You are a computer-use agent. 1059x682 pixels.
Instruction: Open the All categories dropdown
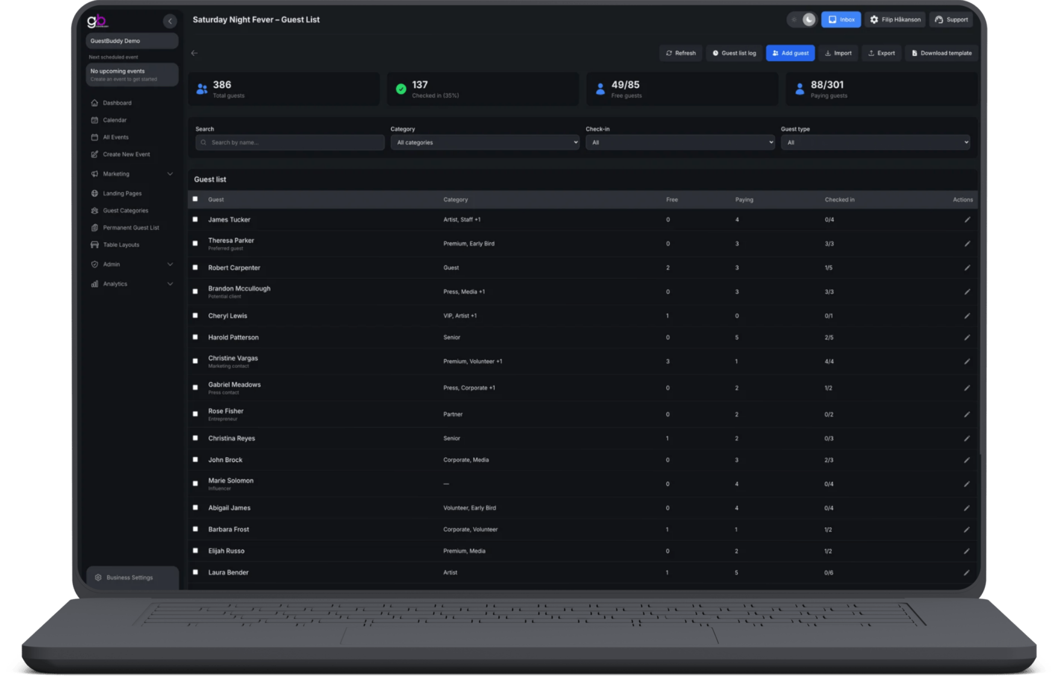[484, 143]
